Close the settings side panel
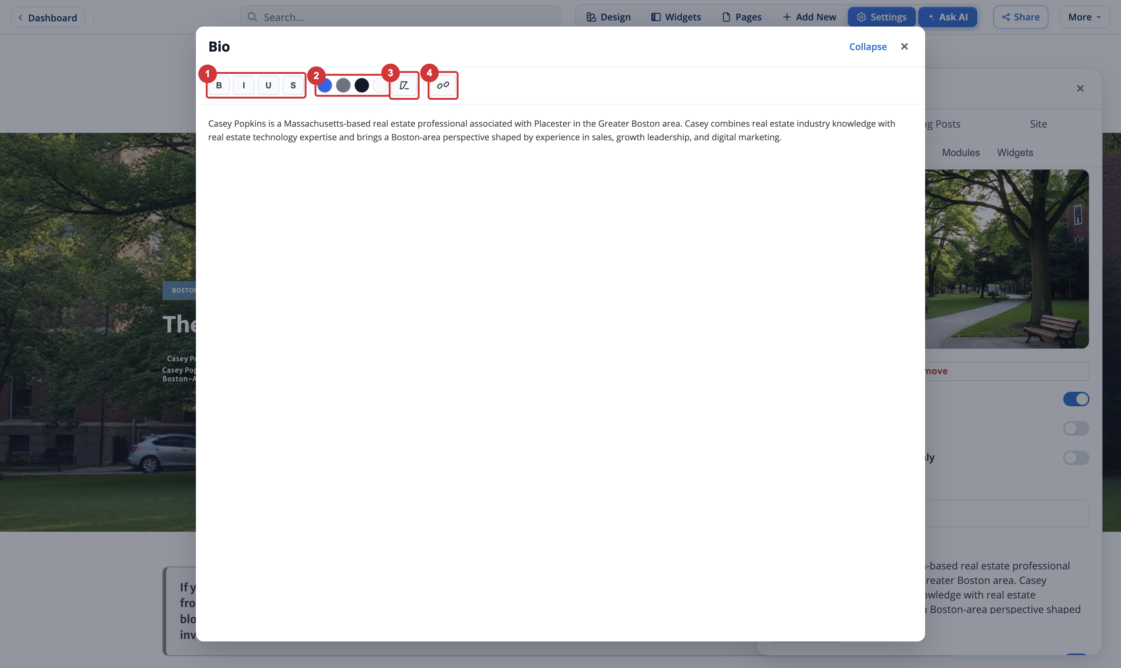The height and width of the screenshot is (668, 1121). tap(1080, 89)
